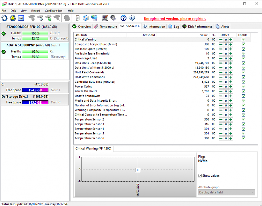262x206 pixels.
Task: Switch to the Disk Performance tab
Action: pyautogui.click(x=197, y=27)
